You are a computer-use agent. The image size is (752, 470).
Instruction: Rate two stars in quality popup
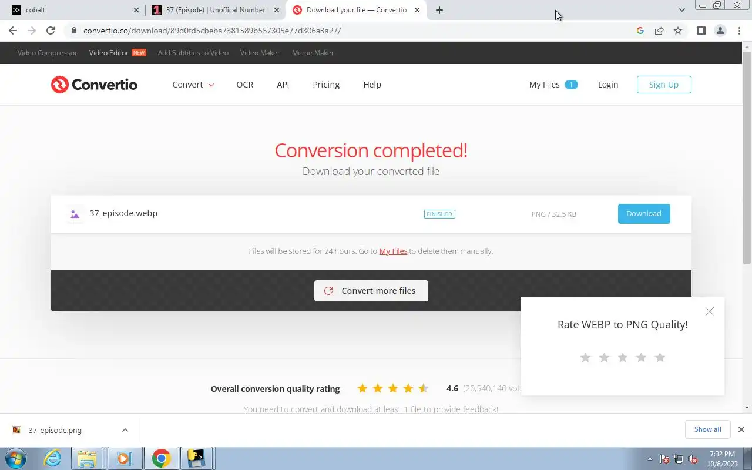(x=604, y=357)
